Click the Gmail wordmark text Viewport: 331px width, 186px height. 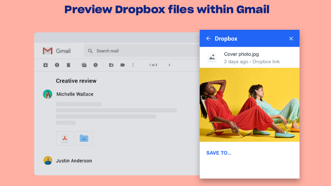(63, 51)
